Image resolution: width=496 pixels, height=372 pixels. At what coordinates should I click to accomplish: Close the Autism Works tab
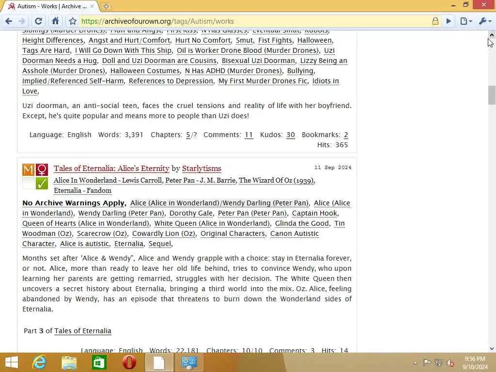pos(92,6)
